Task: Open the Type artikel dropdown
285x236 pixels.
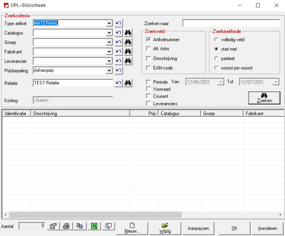Action: click(x=109, y=23)
